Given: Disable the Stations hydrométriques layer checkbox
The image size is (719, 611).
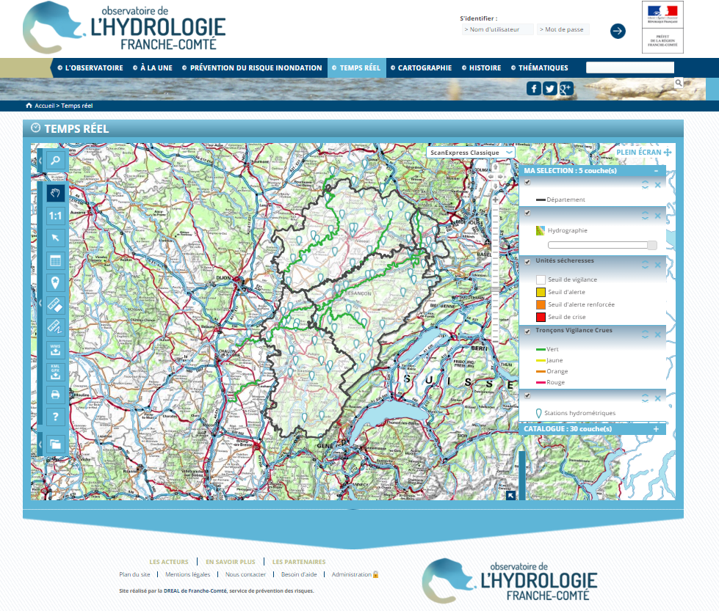Looking at the screenshot, I should tap(527, 396).
